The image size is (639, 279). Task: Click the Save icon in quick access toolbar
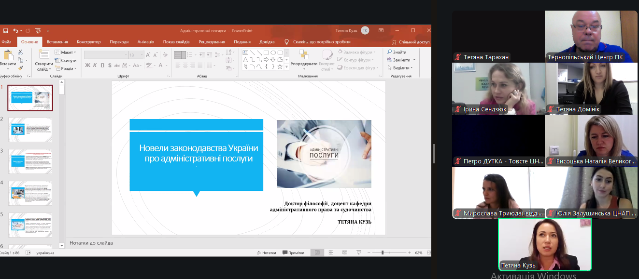(x=5, y=30)
